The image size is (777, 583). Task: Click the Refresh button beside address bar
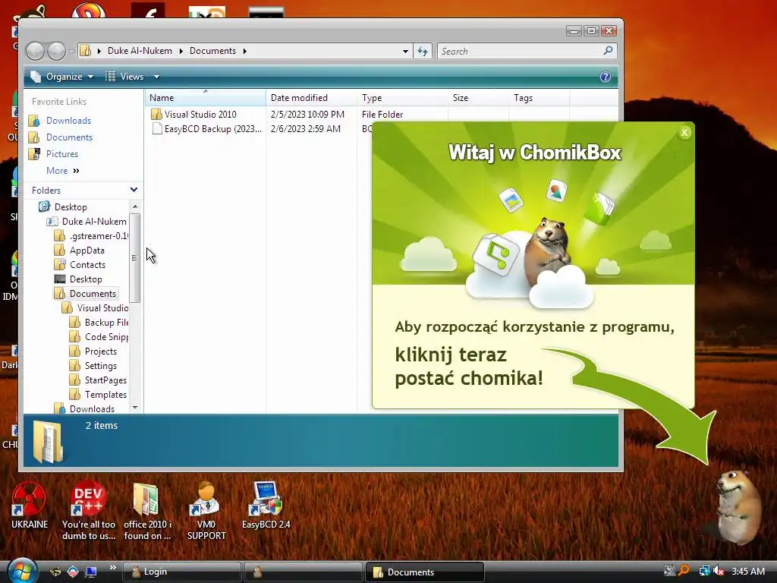point(423,51)
